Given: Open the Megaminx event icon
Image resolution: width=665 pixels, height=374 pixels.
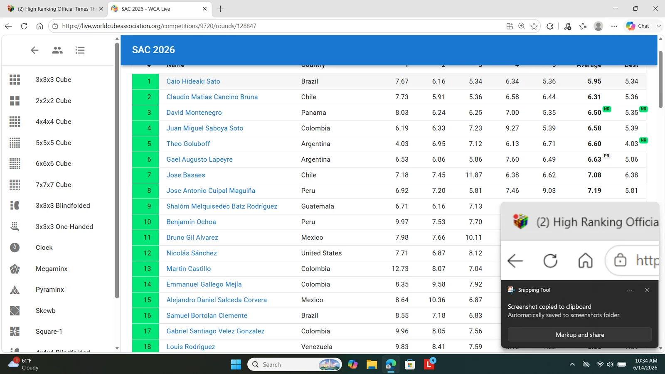Looking at the screenshot, I should [15, 268].
